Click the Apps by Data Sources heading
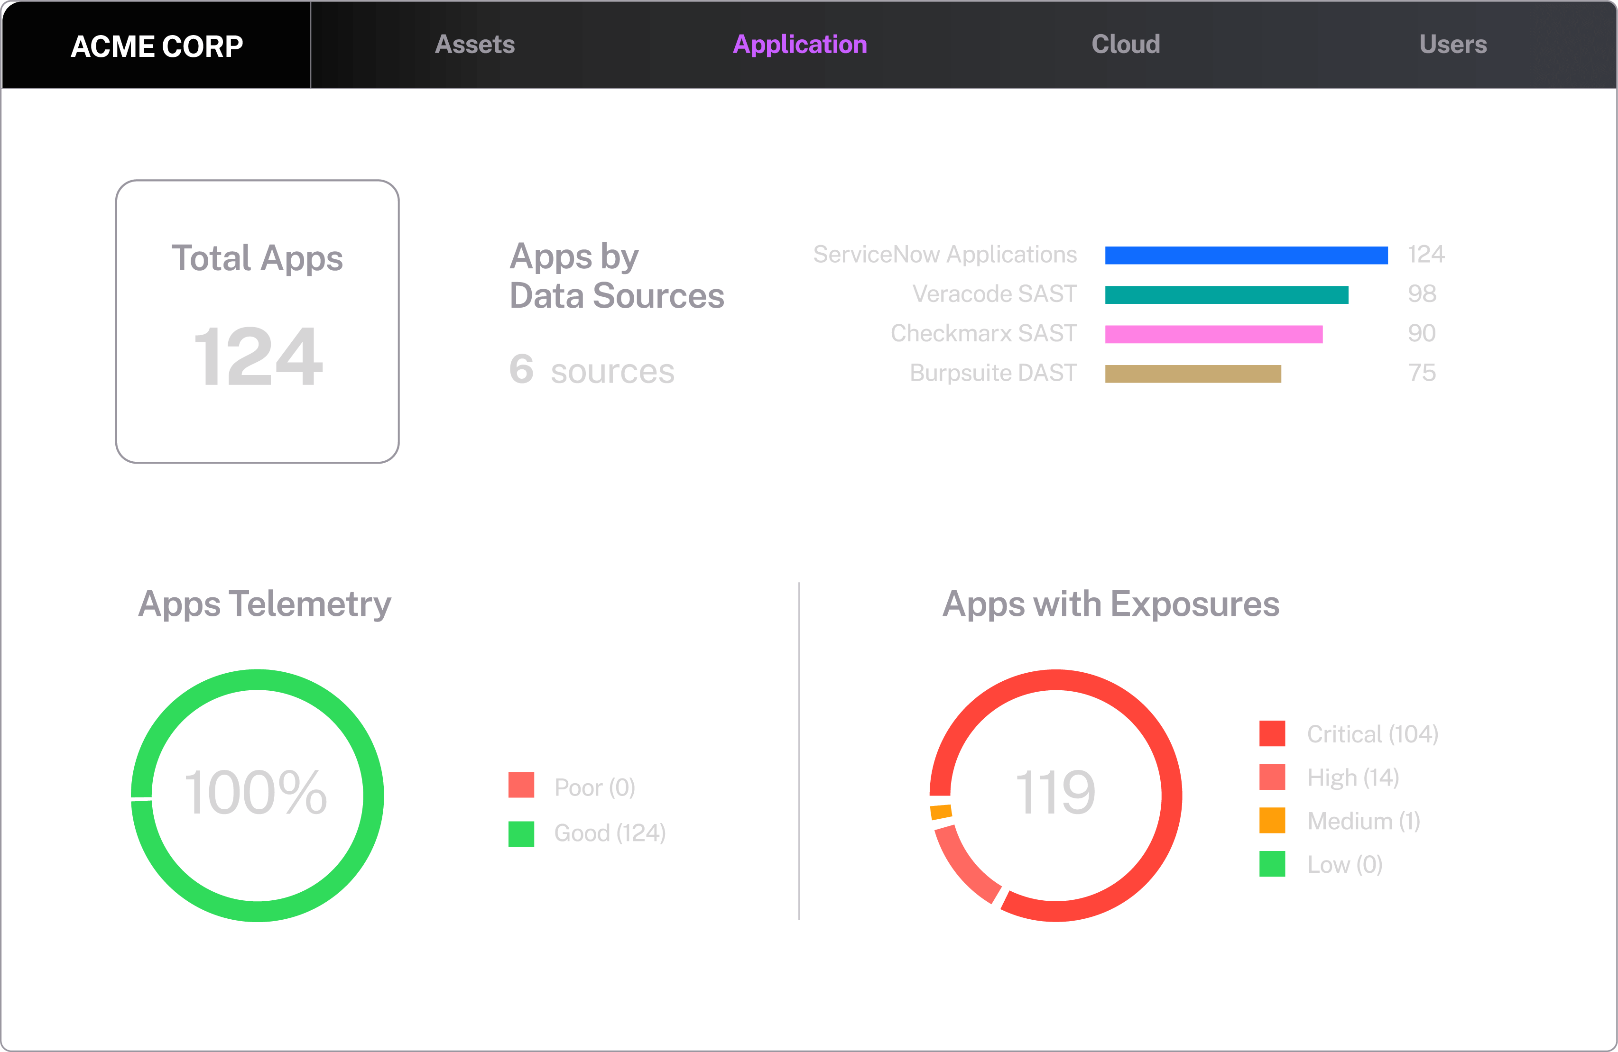This screenshot has width=1618, height=1052. point(617,276)
